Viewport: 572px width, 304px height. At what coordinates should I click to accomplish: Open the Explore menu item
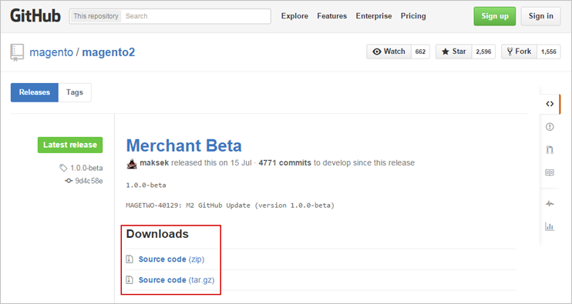tap(294, 16)
